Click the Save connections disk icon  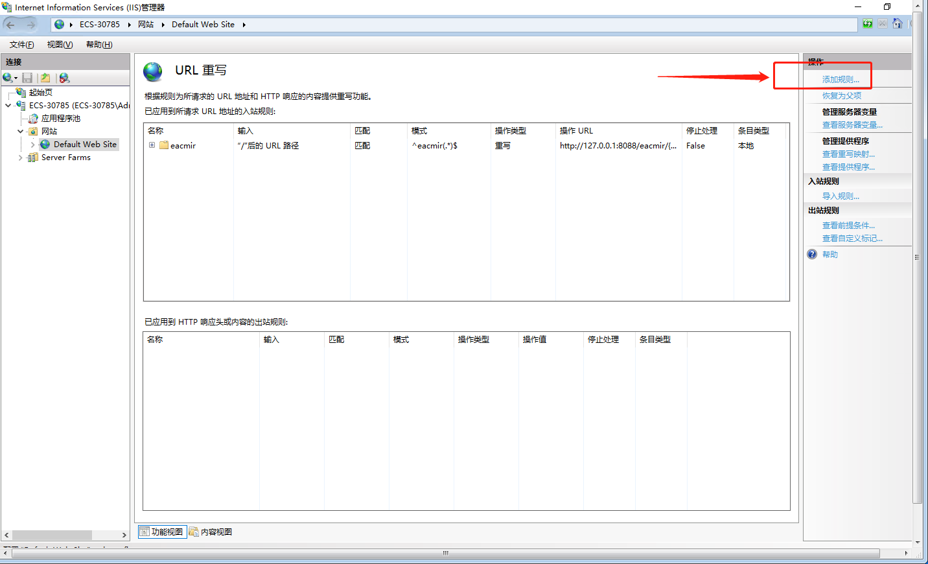tap(27, 78)
